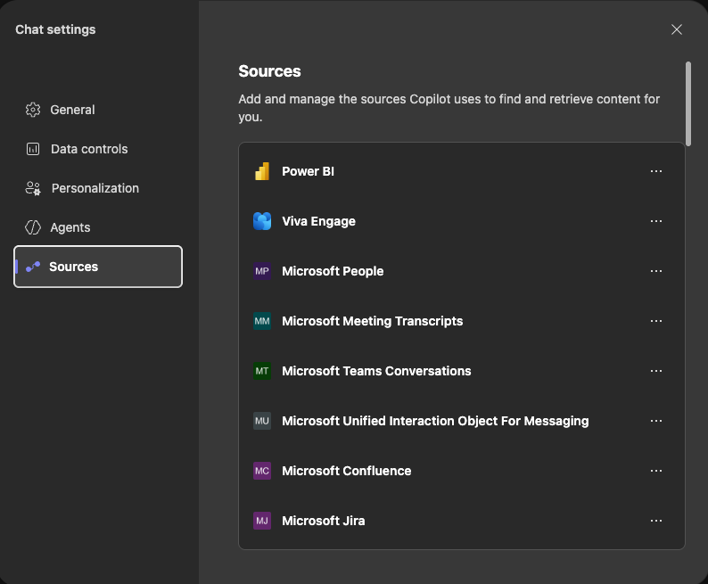This screenshot has width=708, height=584.
Task: Close the Chat settings dialog
Action: click(x=677, y=29)
